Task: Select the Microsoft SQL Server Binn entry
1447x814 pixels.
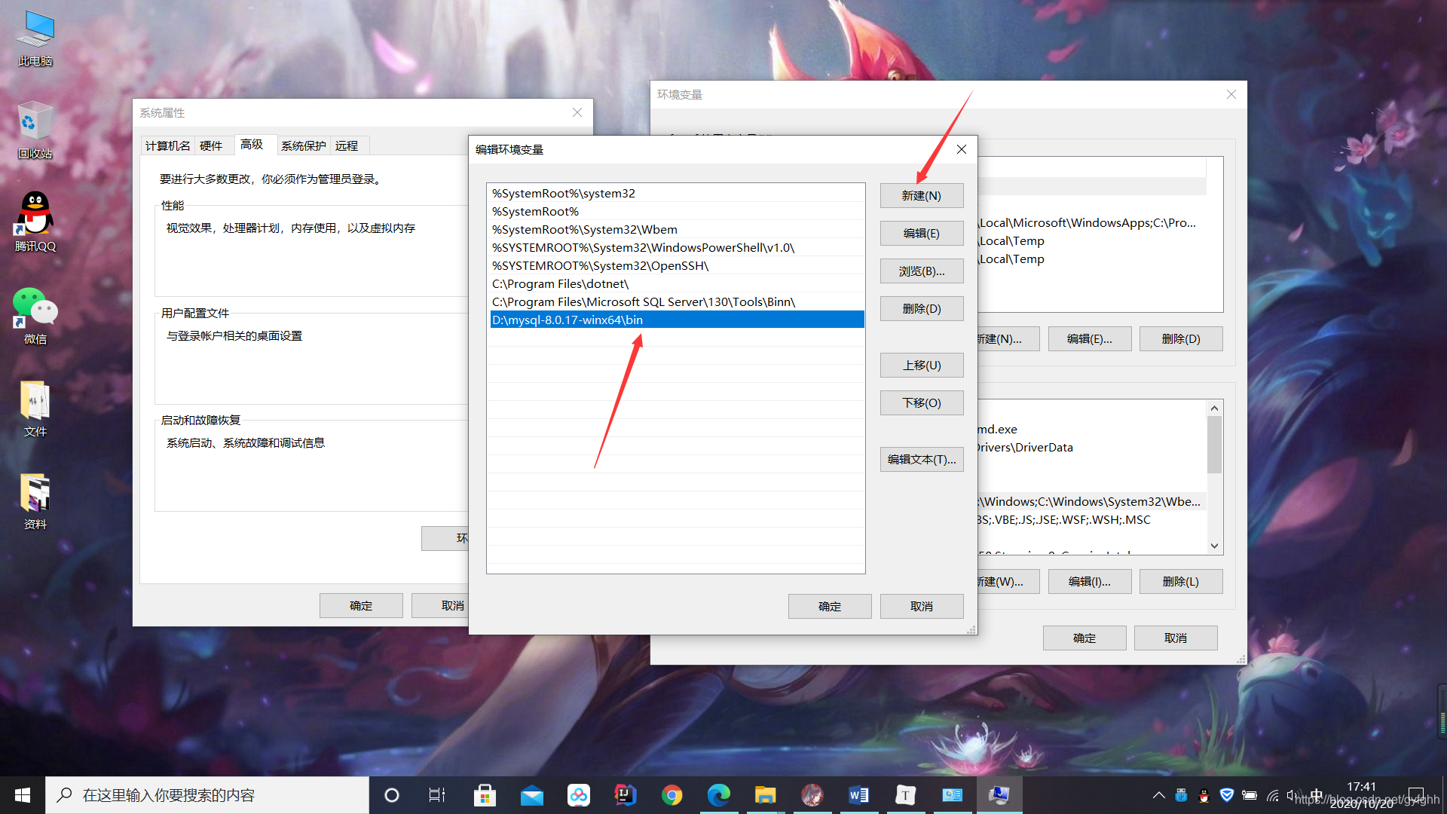Action: click(676, 302)
